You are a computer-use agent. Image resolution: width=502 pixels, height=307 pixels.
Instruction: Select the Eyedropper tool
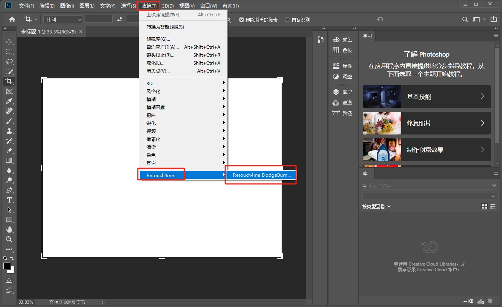pos(9,101)
